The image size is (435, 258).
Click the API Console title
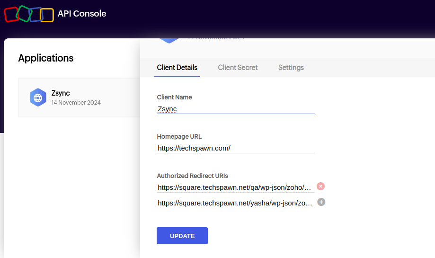point(82,14)
